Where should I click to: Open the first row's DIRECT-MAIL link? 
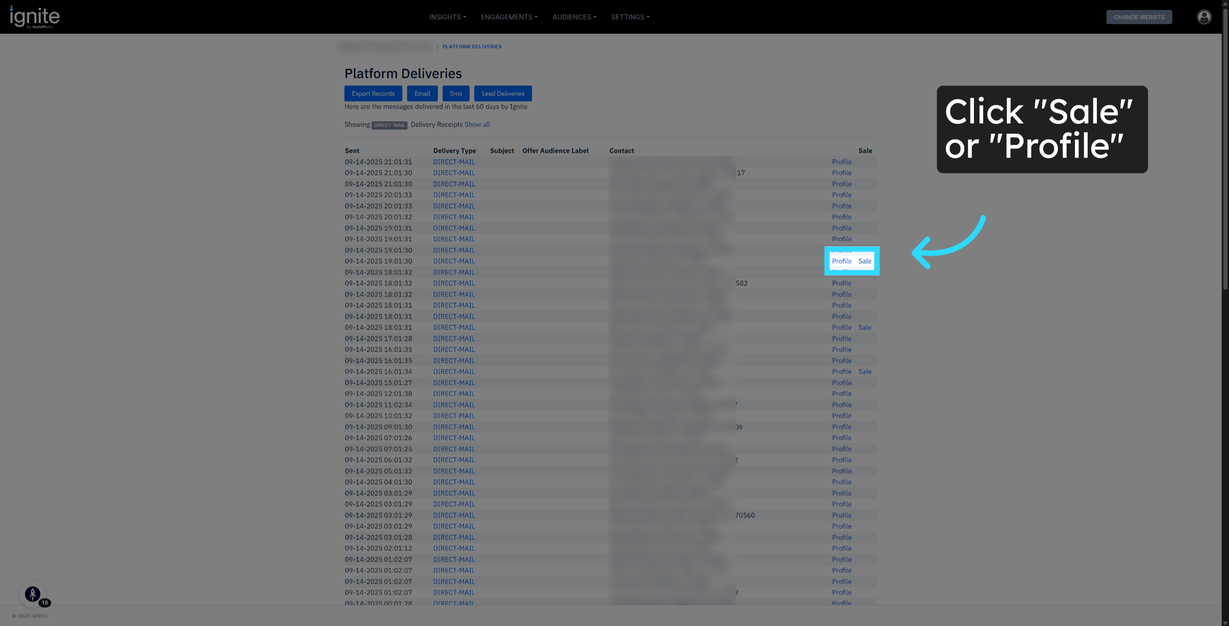coord(454,162)
